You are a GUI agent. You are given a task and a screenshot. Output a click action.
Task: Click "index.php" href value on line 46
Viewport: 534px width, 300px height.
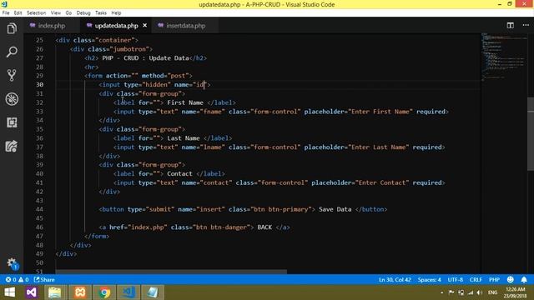coord(148,227)
